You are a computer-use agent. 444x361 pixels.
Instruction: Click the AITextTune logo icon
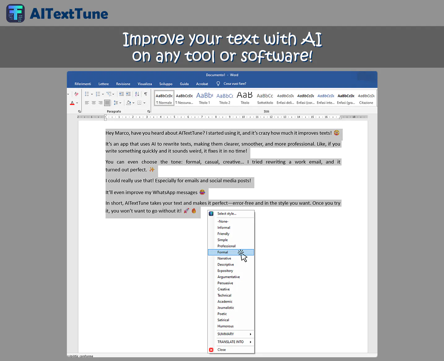(x=15, y=13)
